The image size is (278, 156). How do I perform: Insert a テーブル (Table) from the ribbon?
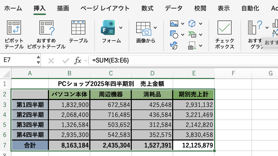(x=78, y=27)
